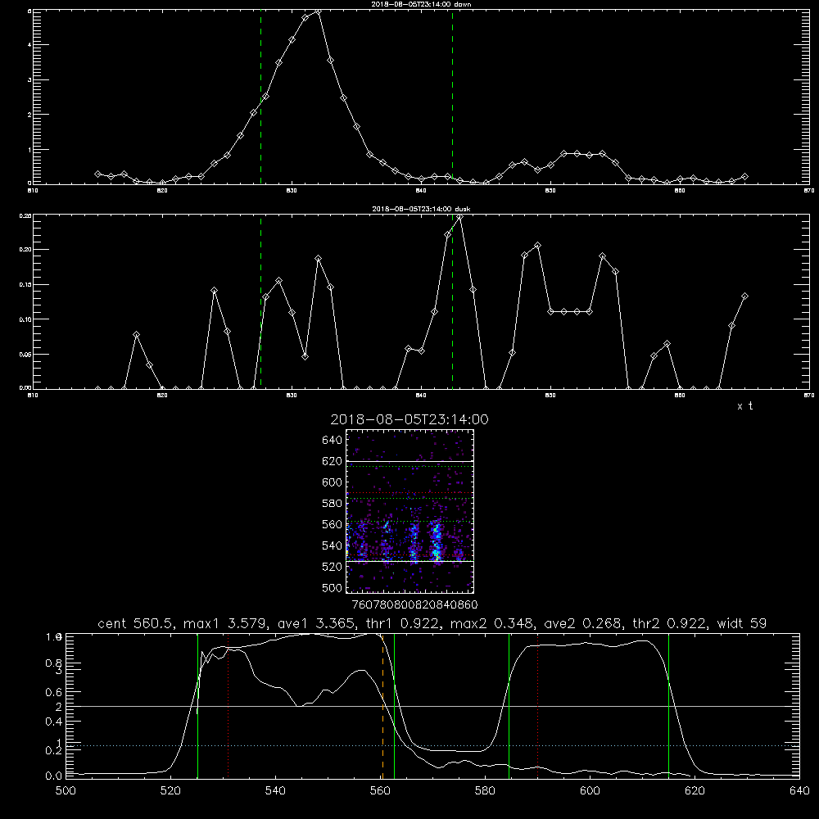The width and height of the screenshot is (819, 819).
Task: Select the 2018-08-05T23:14:00 title above the spectrogram
Action: click(409, 419)
